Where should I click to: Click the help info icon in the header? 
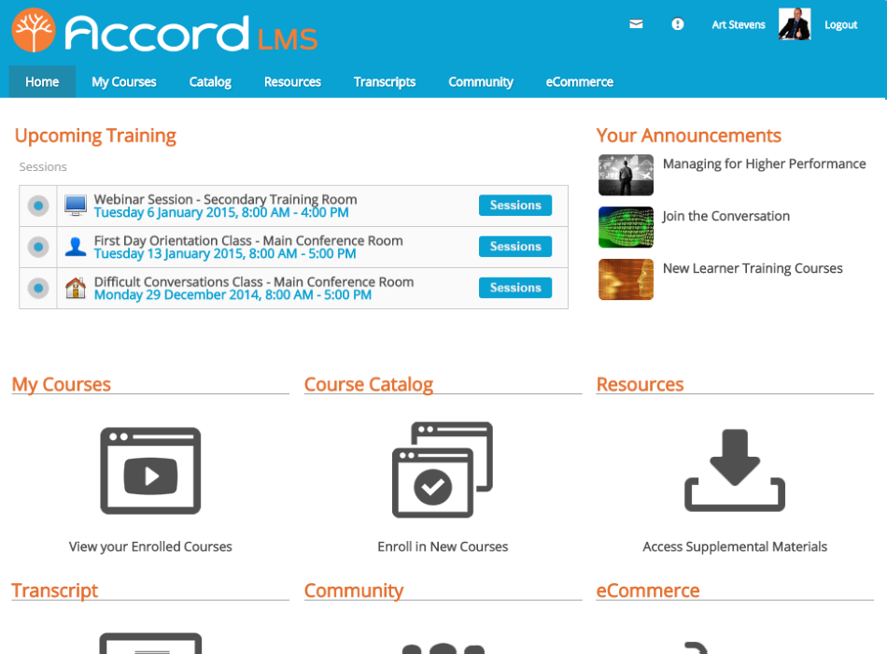677,24
